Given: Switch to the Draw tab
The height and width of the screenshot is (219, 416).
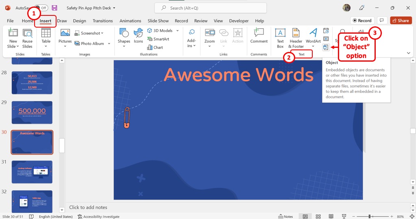Looking at the screenshot, I should point(62,21).
